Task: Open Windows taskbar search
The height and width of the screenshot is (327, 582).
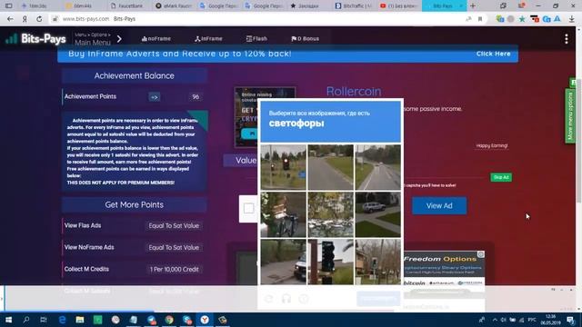Action: coord(26,320)
